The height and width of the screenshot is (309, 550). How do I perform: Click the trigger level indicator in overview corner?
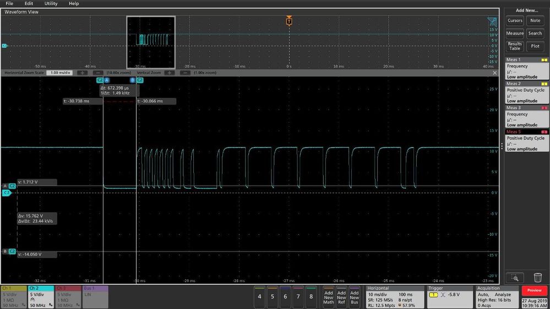[x=492, y=22]
